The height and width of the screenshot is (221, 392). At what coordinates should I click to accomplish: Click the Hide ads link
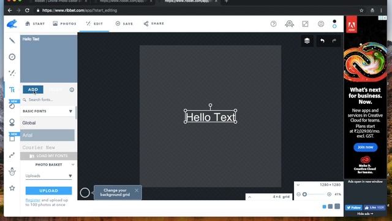(365, 214)
